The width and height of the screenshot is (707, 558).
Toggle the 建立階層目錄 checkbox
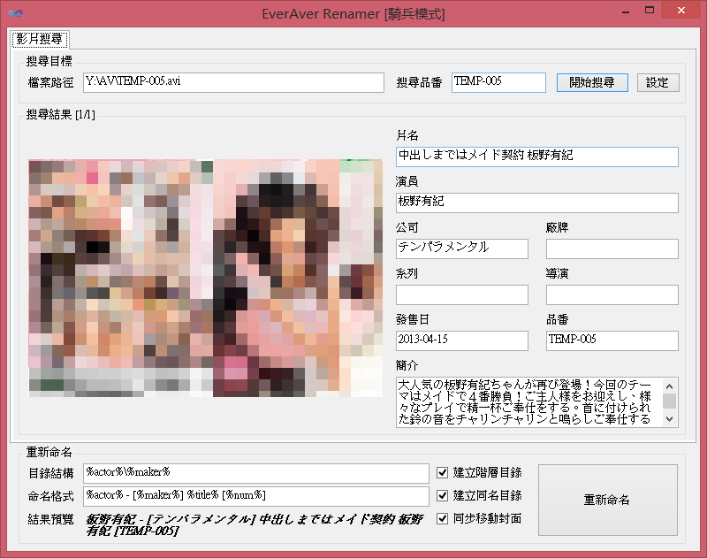coord(444,472)
